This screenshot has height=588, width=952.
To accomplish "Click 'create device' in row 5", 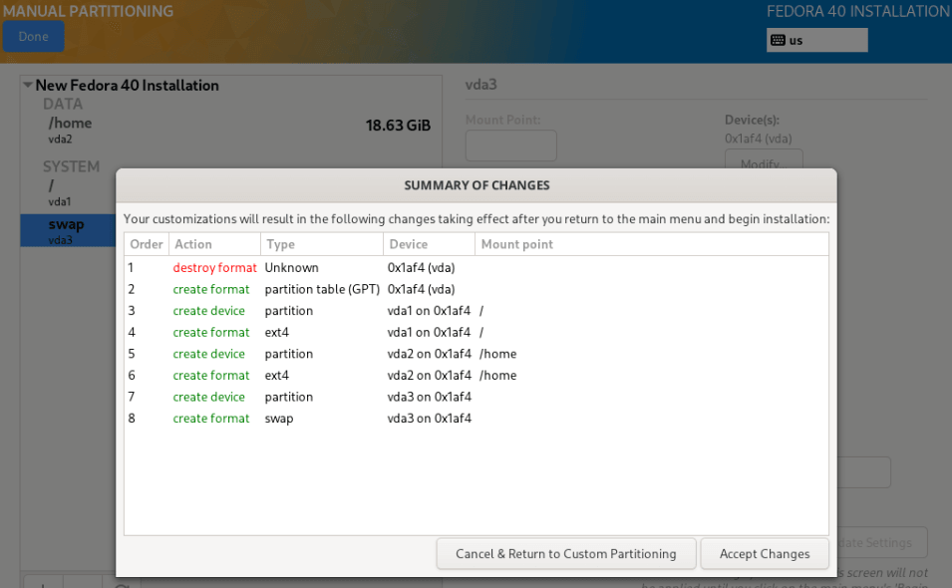I will click(x=209, y=354).
